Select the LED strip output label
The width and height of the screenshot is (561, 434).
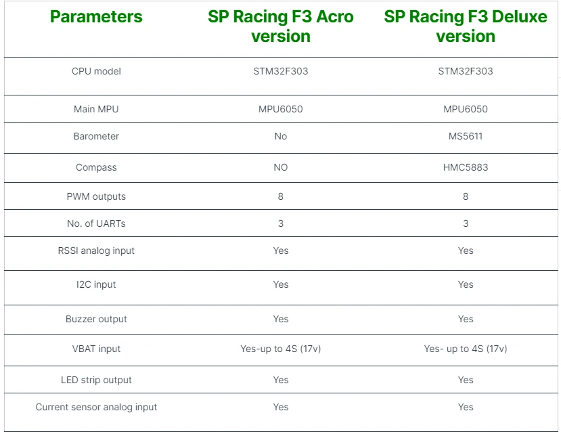[96, 380]
